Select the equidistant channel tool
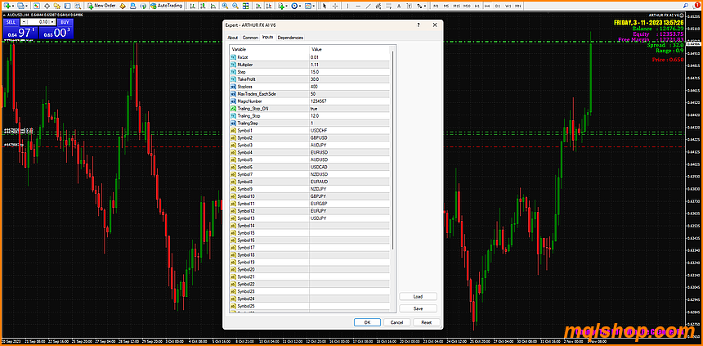This screenshot has width=703, height=346. click(378, 6)
